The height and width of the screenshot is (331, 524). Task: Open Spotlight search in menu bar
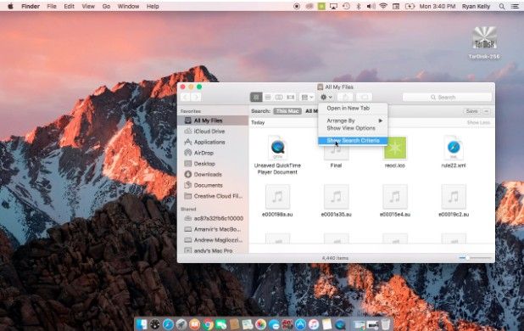[502, 6]
